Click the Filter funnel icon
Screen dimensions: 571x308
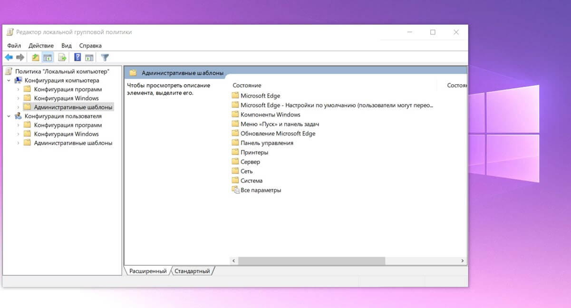pyautogui.click(x=105, y=58)
